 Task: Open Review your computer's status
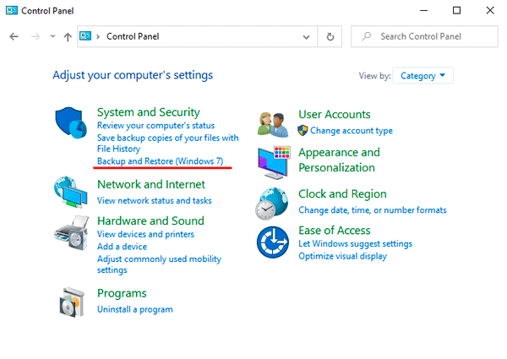155,125
